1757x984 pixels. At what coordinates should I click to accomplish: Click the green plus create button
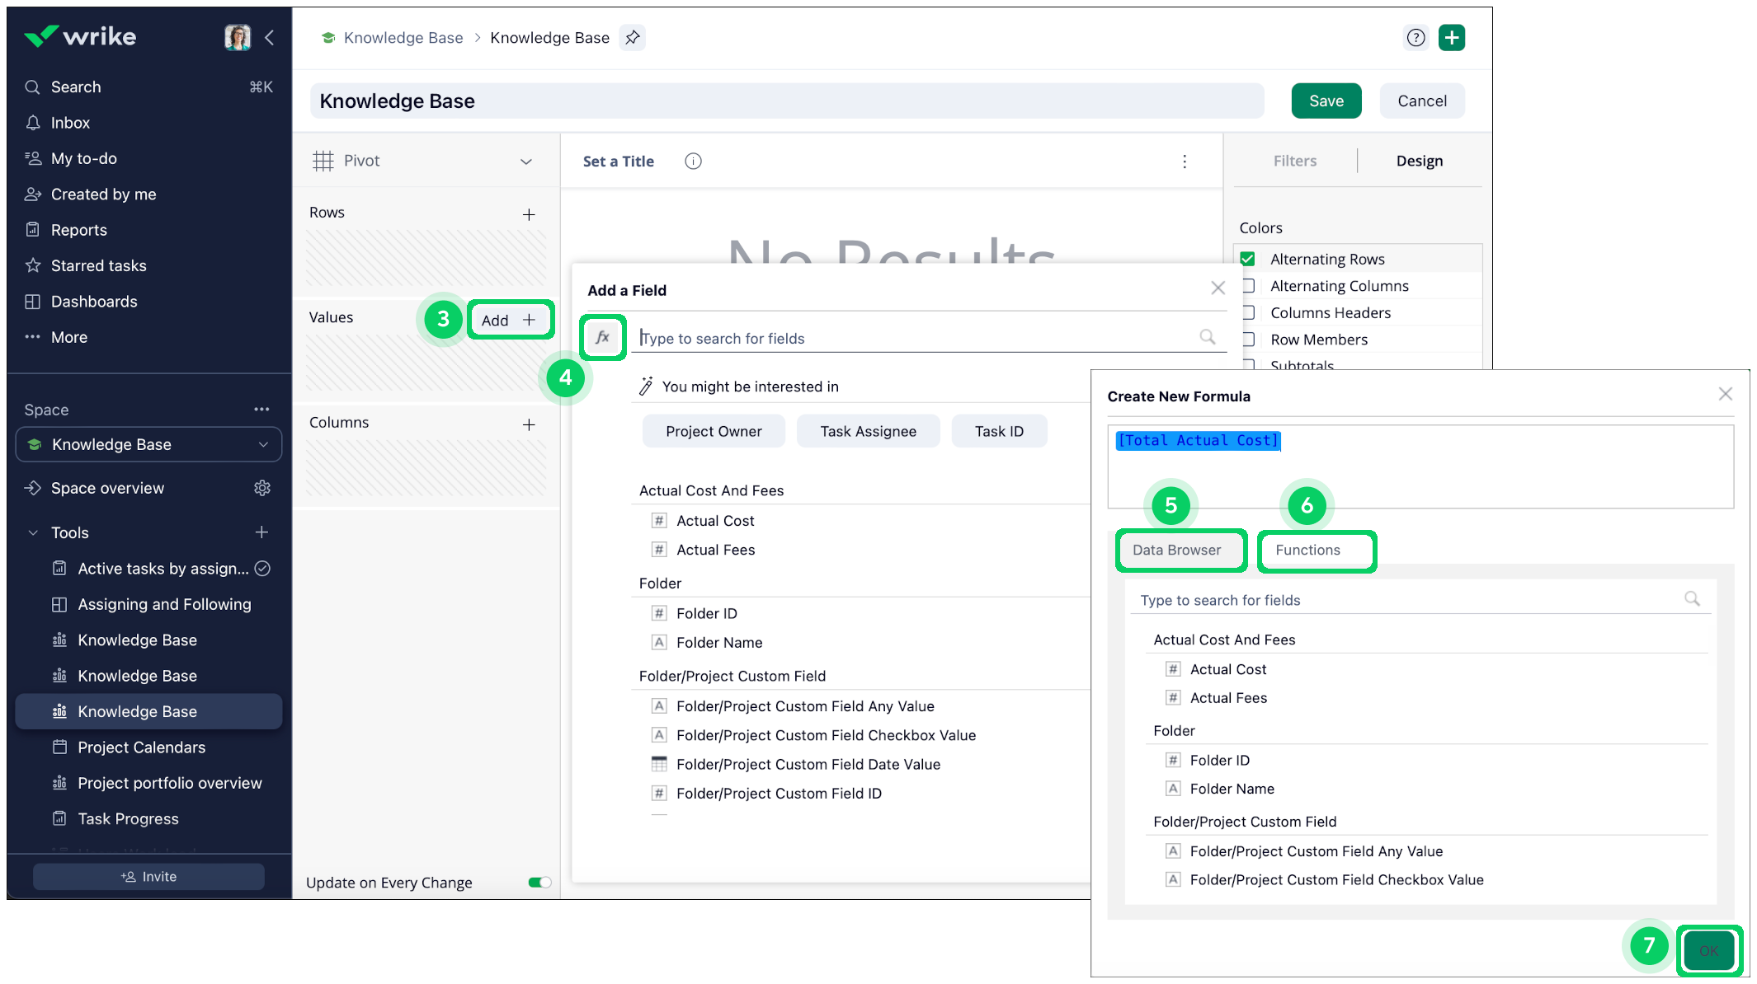pos(1452,37)
